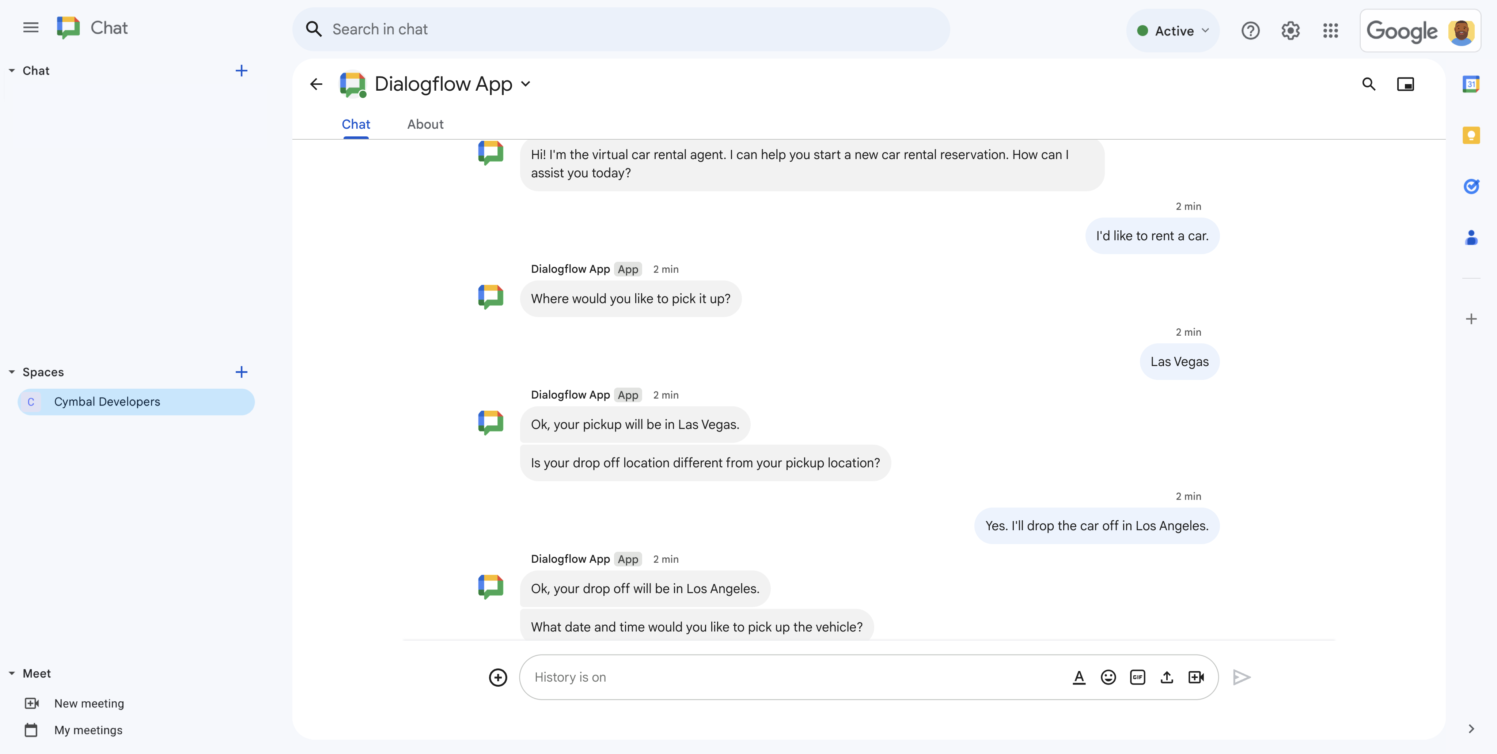Click the picture-in-picture view icon

tap(1406, 84)
